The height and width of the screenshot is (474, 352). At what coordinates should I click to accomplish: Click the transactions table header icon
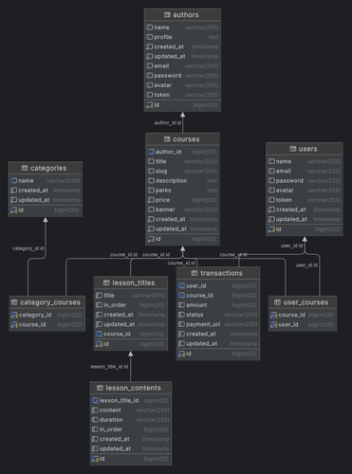tap(195, 273)
